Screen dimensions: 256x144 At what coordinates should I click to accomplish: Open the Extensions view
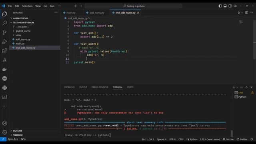pyautogui.click(x=4, y=51)
